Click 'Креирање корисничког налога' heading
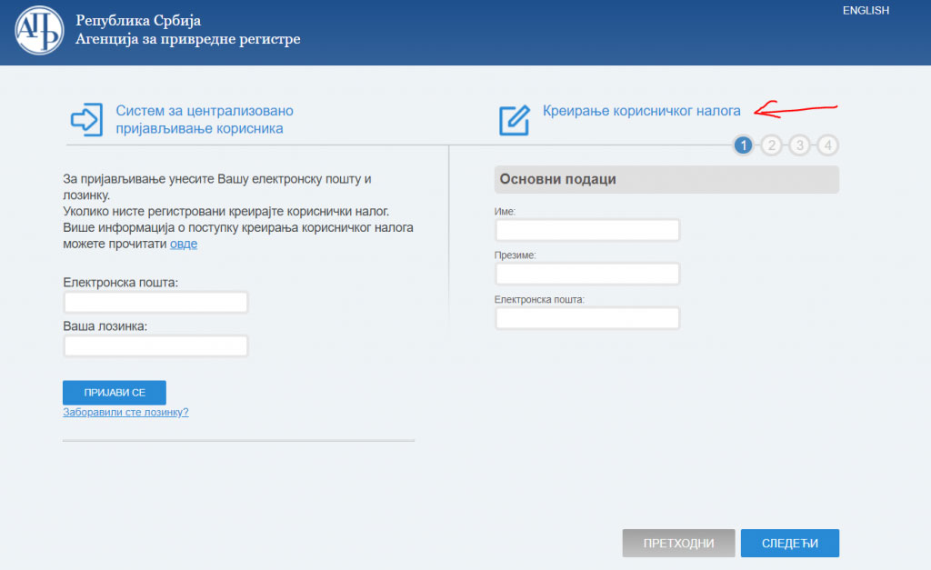Image resolution: width=931 pixels, height=570 pixels. 641,111
